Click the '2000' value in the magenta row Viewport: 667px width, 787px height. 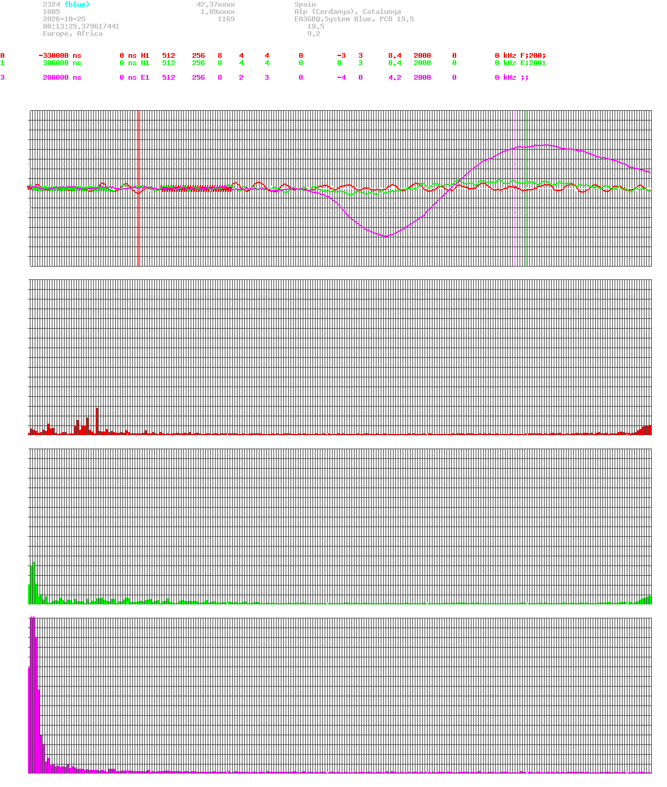click(x=422, y=77)
